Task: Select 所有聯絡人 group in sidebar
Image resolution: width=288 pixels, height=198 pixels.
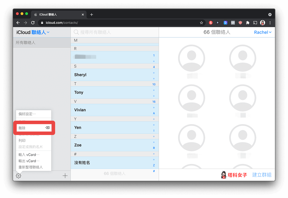Action: point(42,43)
